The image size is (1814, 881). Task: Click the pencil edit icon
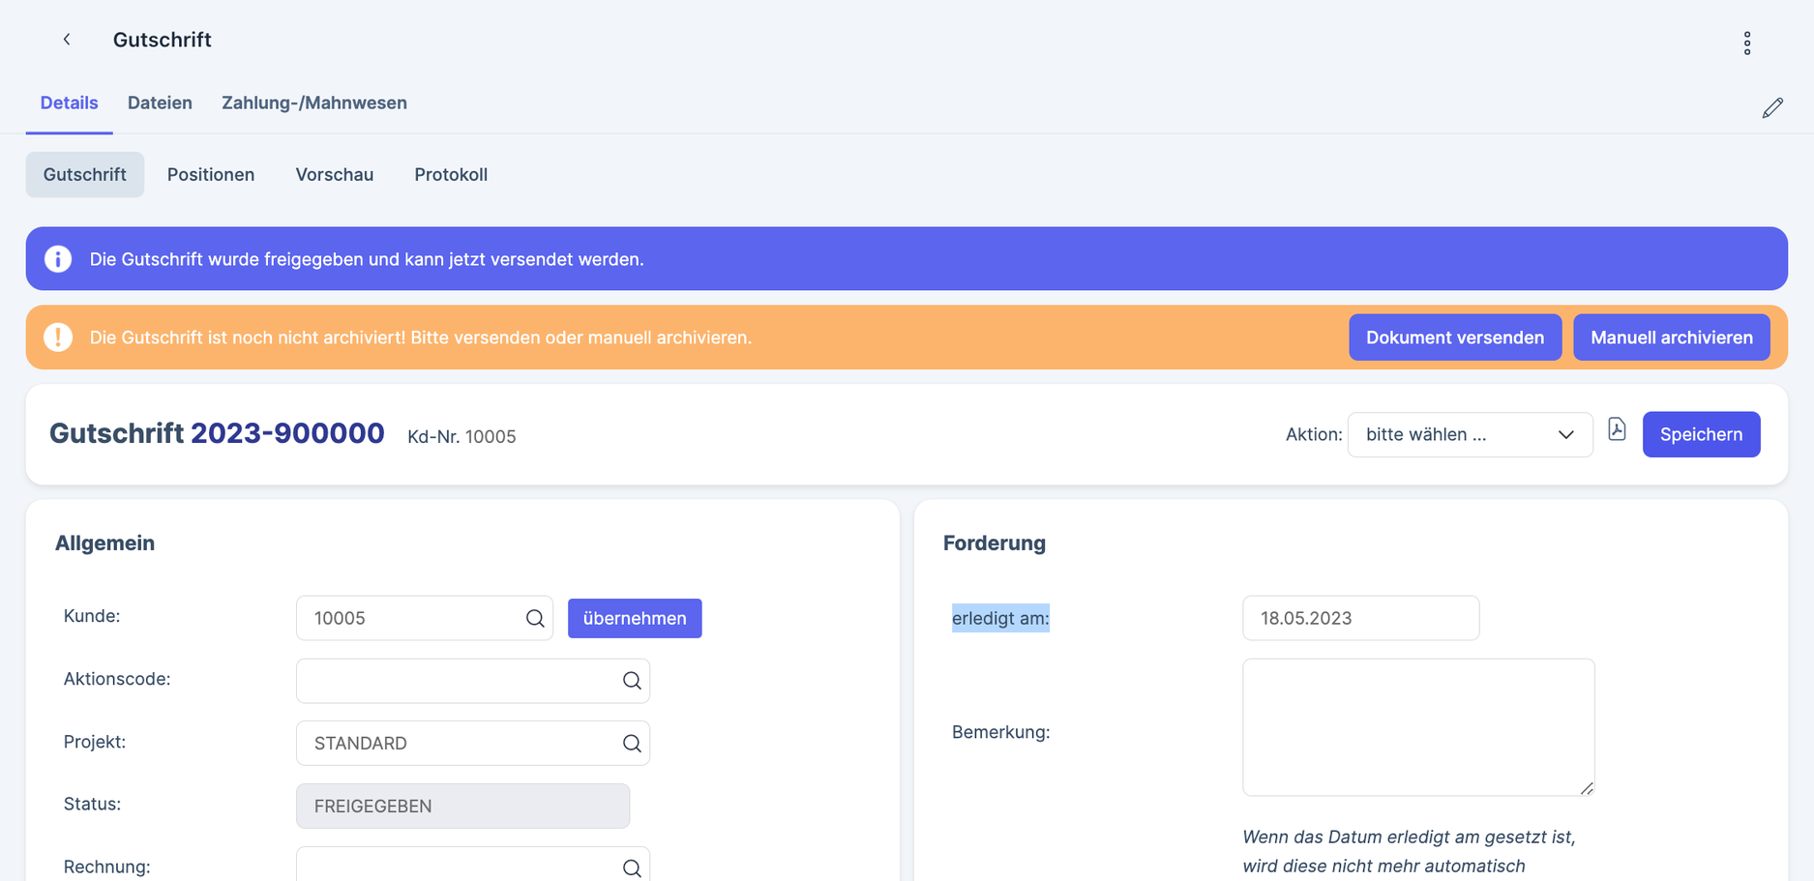pyautogui.click(x=1771, y=108)
